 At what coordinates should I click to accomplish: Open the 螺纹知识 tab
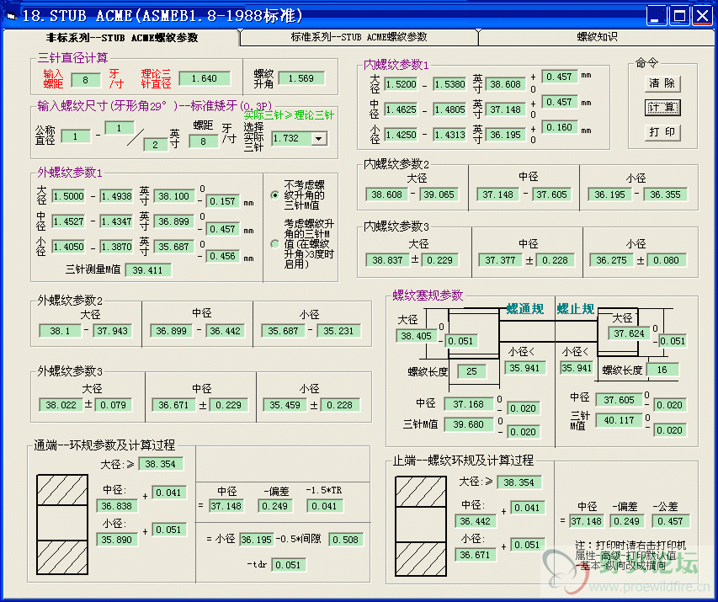tap(596, 37)
